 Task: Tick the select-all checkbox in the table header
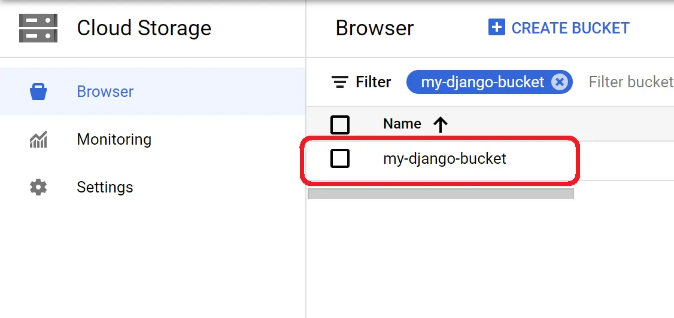tap(340, 124)
